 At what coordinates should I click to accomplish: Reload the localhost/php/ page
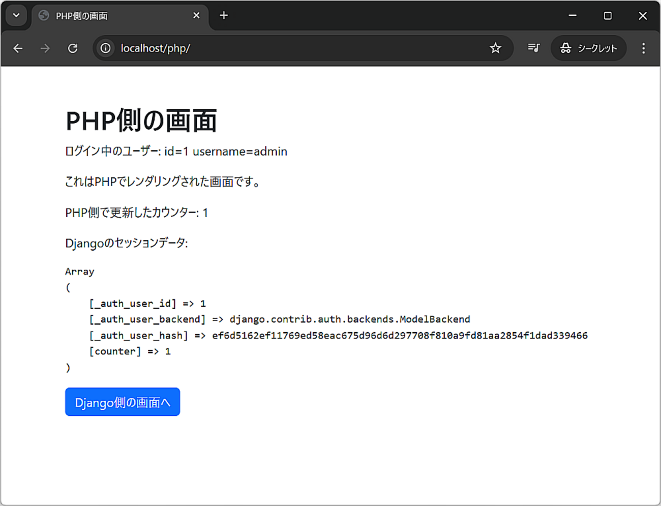pyautogui.click(x=73, y=48)
